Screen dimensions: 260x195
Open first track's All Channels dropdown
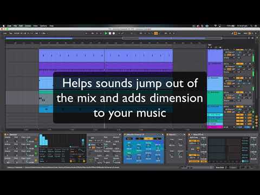click(230, 52)
